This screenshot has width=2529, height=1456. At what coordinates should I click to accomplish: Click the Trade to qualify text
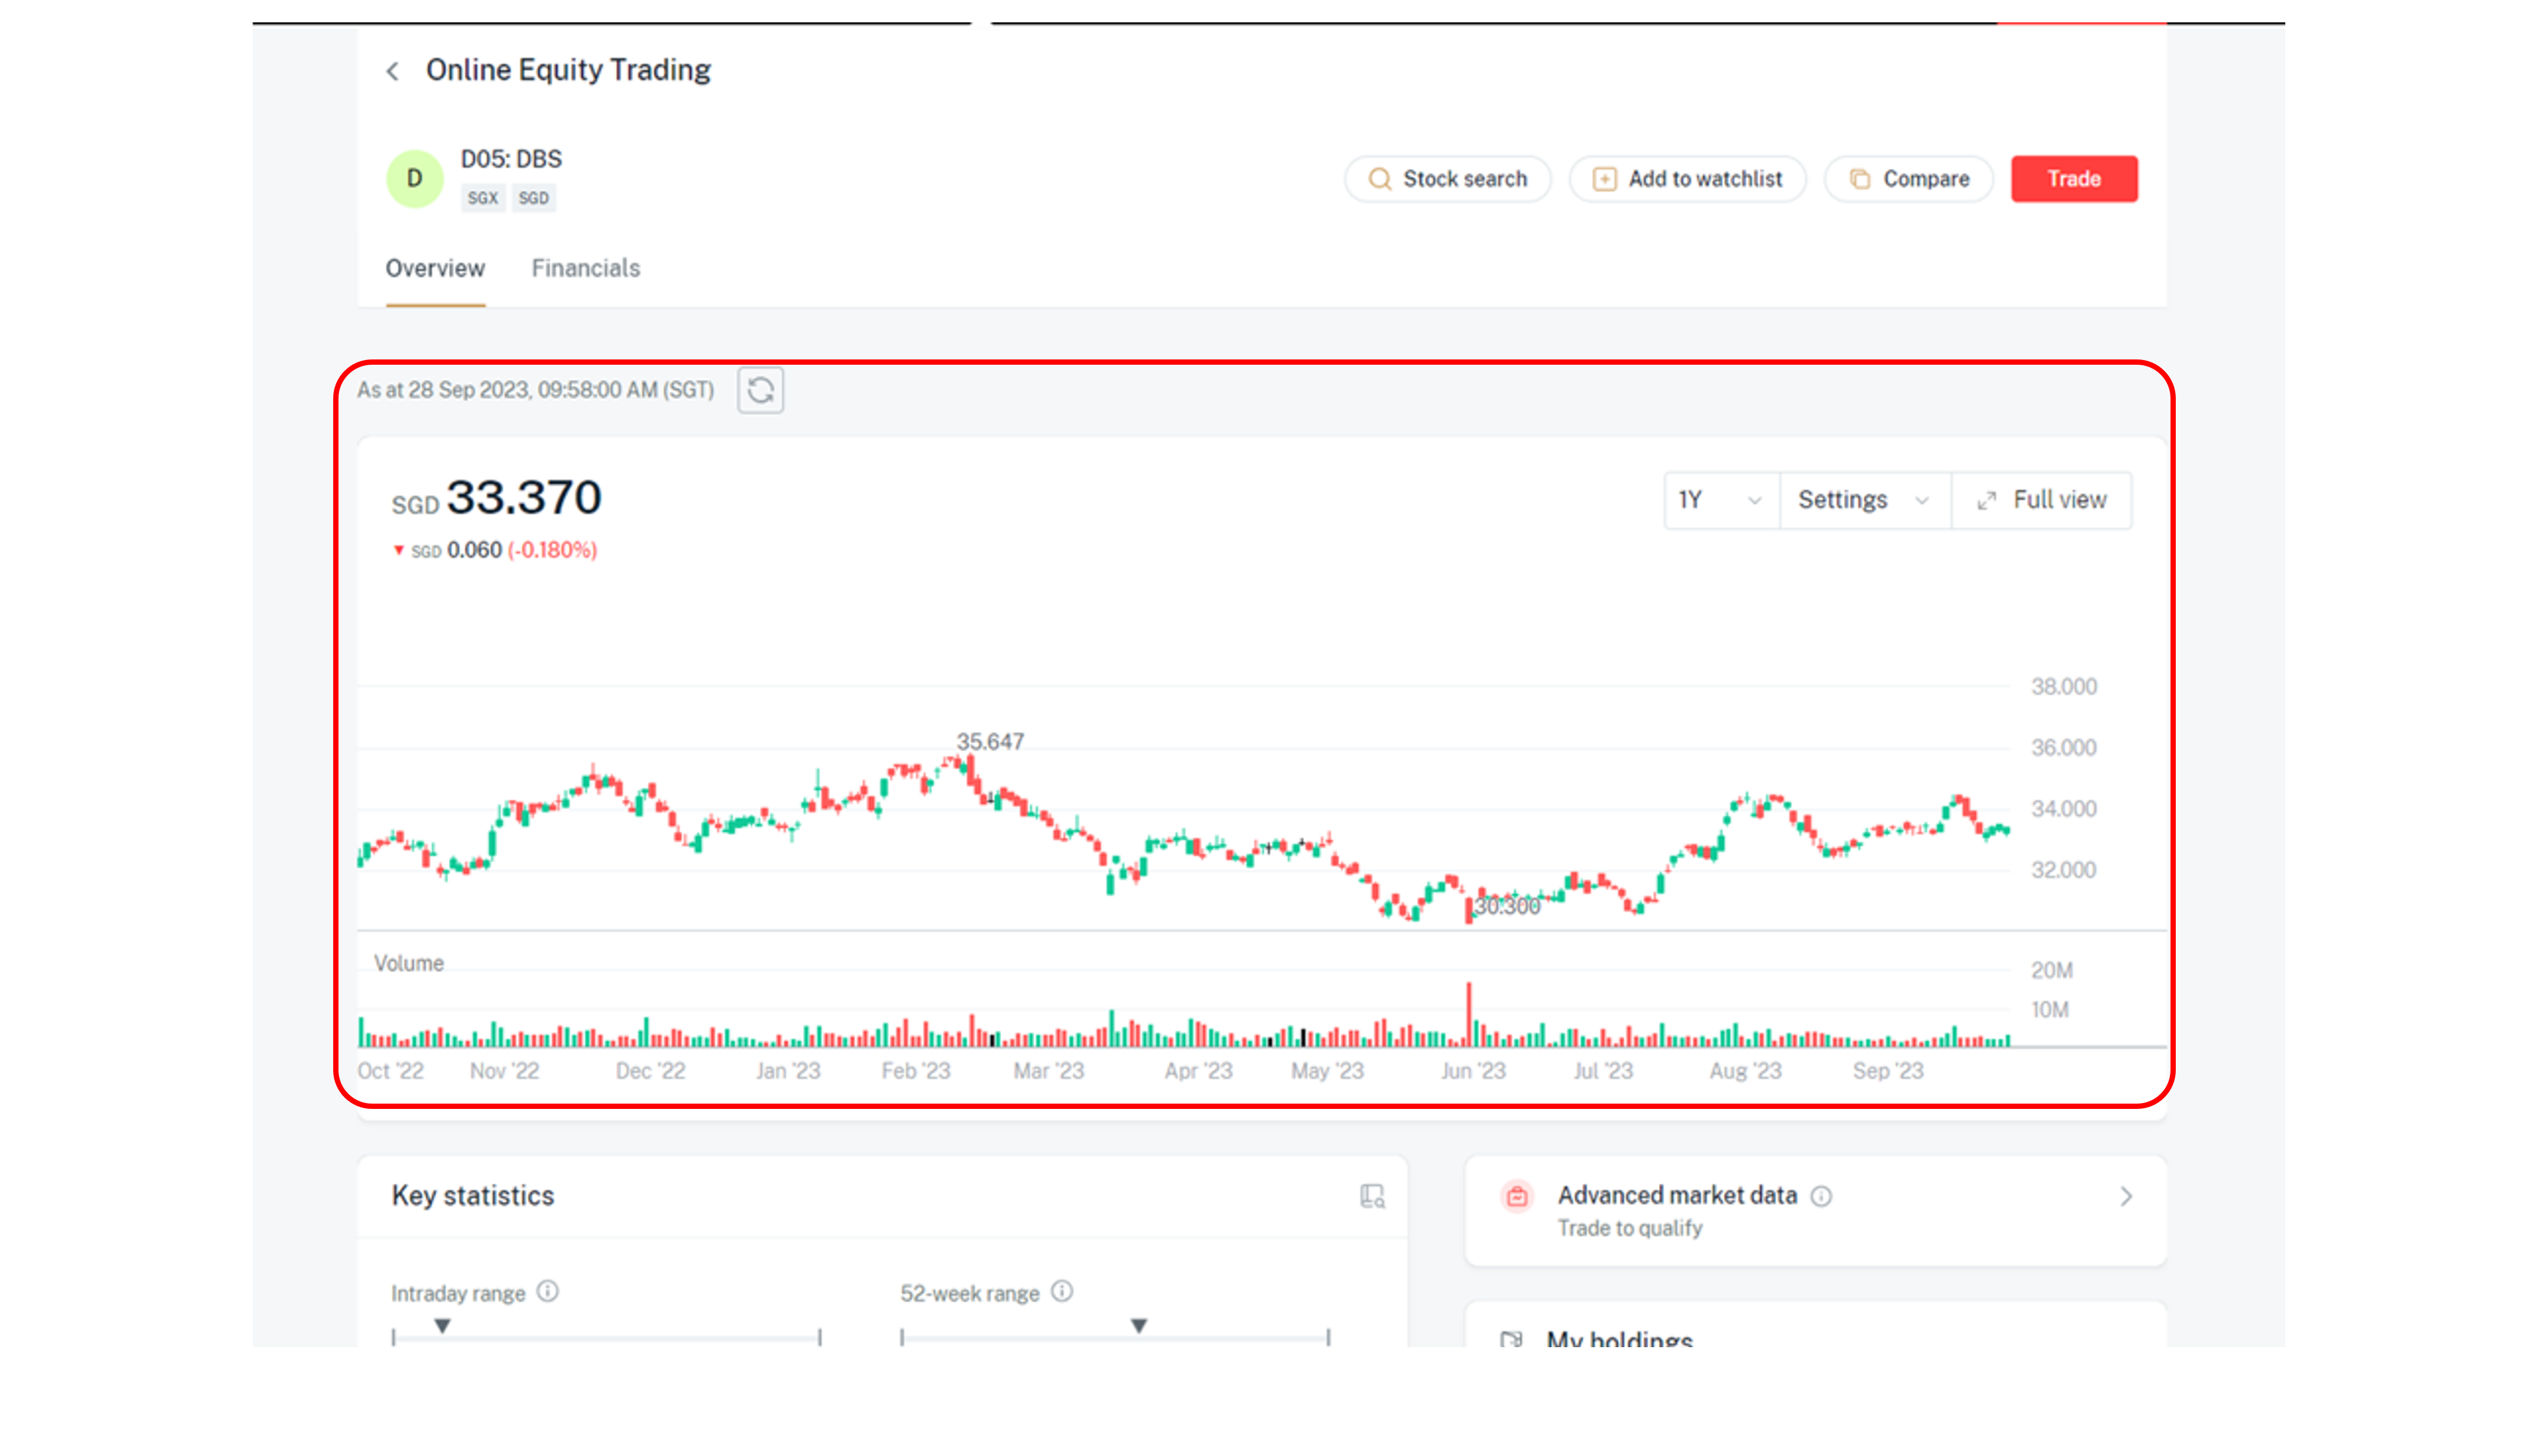(x=1629, y=1228)
